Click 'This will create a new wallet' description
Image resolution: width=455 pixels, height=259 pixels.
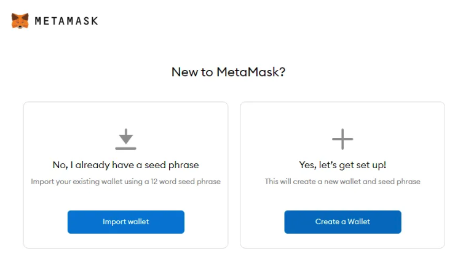320,182
